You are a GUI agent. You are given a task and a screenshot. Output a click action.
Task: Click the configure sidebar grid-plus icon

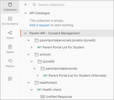click(x=10, y=79)
